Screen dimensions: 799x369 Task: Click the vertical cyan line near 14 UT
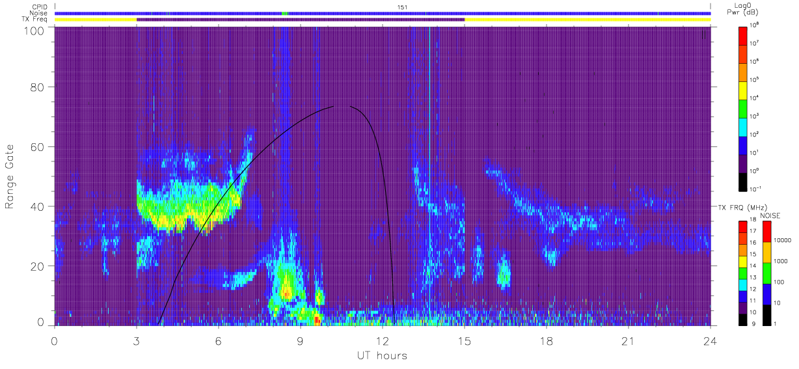pyautogui.click(x=429, y=176)
